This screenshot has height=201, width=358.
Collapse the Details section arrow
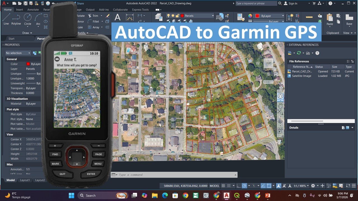[x=352, y=128]
